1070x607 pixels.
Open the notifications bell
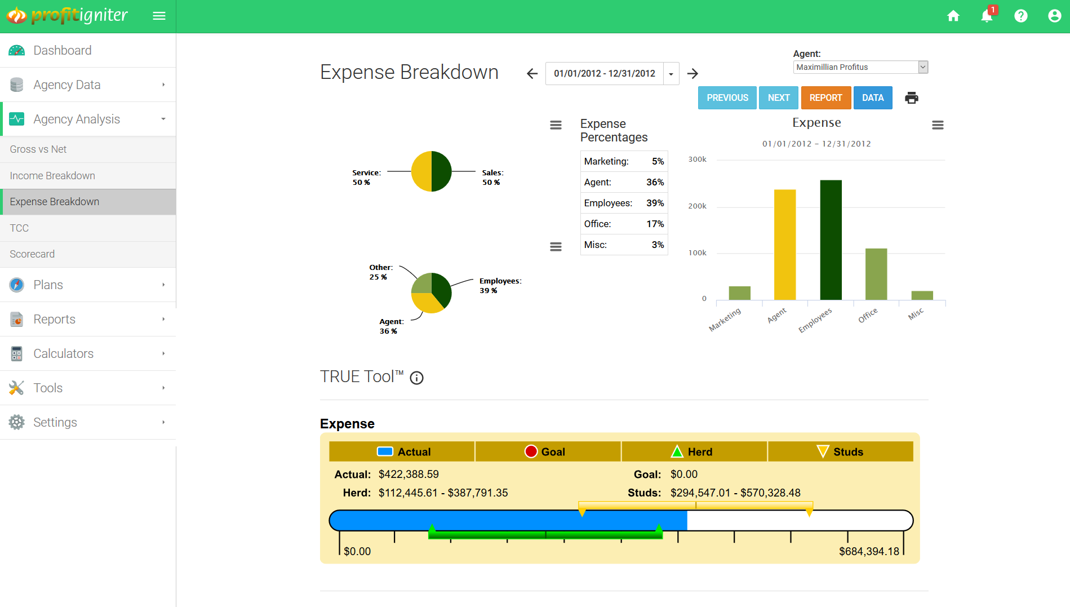point(987,16)
